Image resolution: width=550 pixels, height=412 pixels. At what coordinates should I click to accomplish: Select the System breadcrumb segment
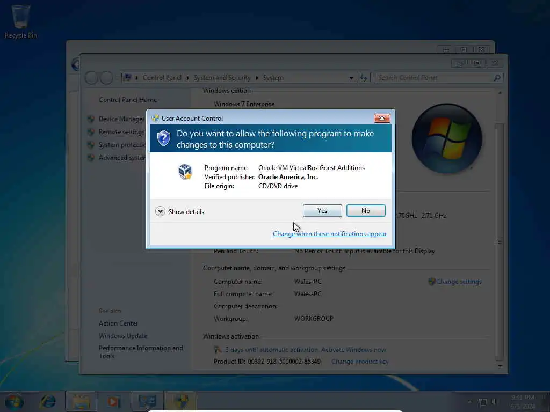[273, 78]
